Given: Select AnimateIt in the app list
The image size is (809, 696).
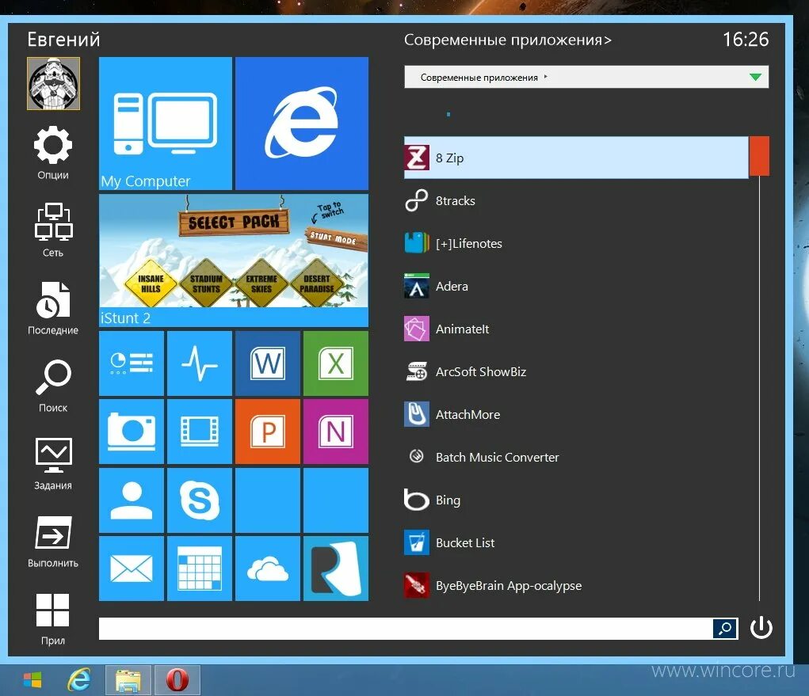Looking at the screenshot, I should point(576,329).
